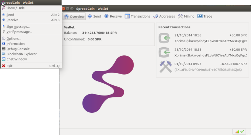The image size is (251, 135).
Task: Click the second received-transaction arrow icon
Action: [x=164, y=52]
